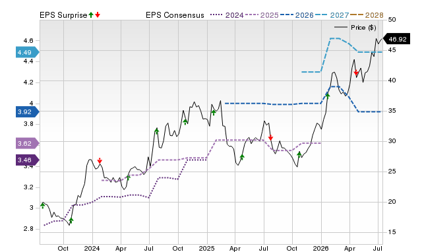Click the EPS Surprise legend label
This screenshot has height=252, width=422.
63,15
